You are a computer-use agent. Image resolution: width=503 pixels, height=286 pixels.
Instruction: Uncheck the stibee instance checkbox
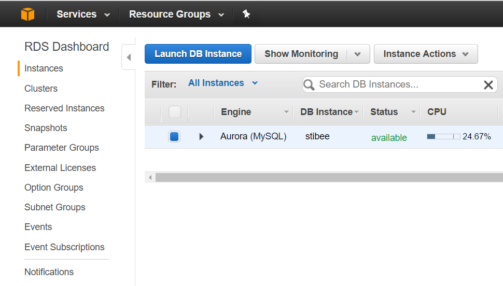pyautogui.click(x=174, y=137)
